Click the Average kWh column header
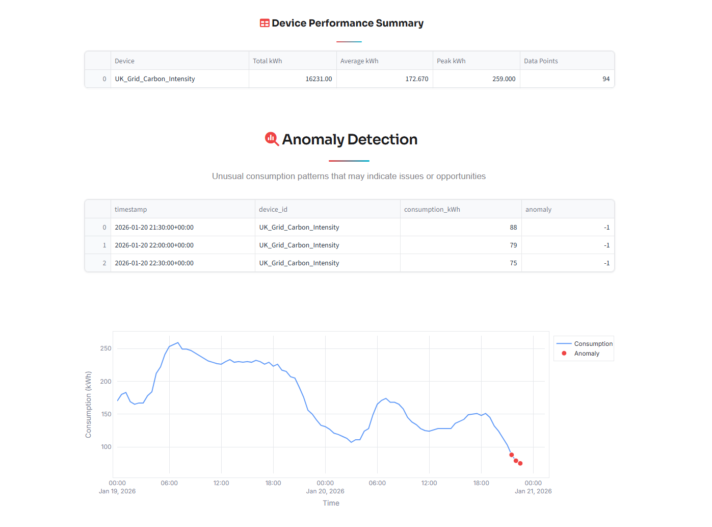 coord(385,61)
